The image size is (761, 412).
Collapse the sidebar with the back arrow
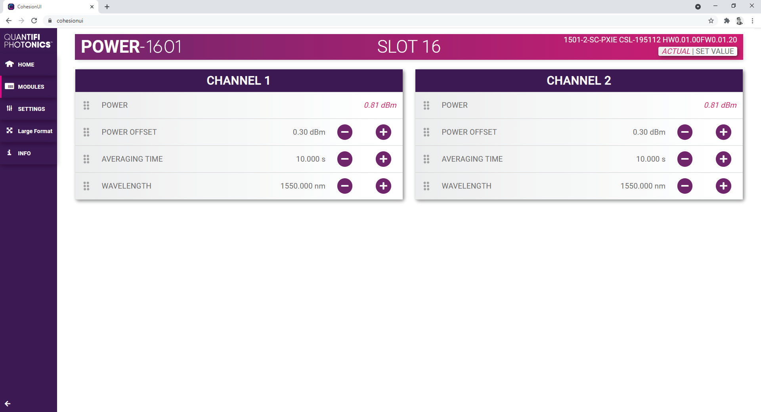point(8,404)
